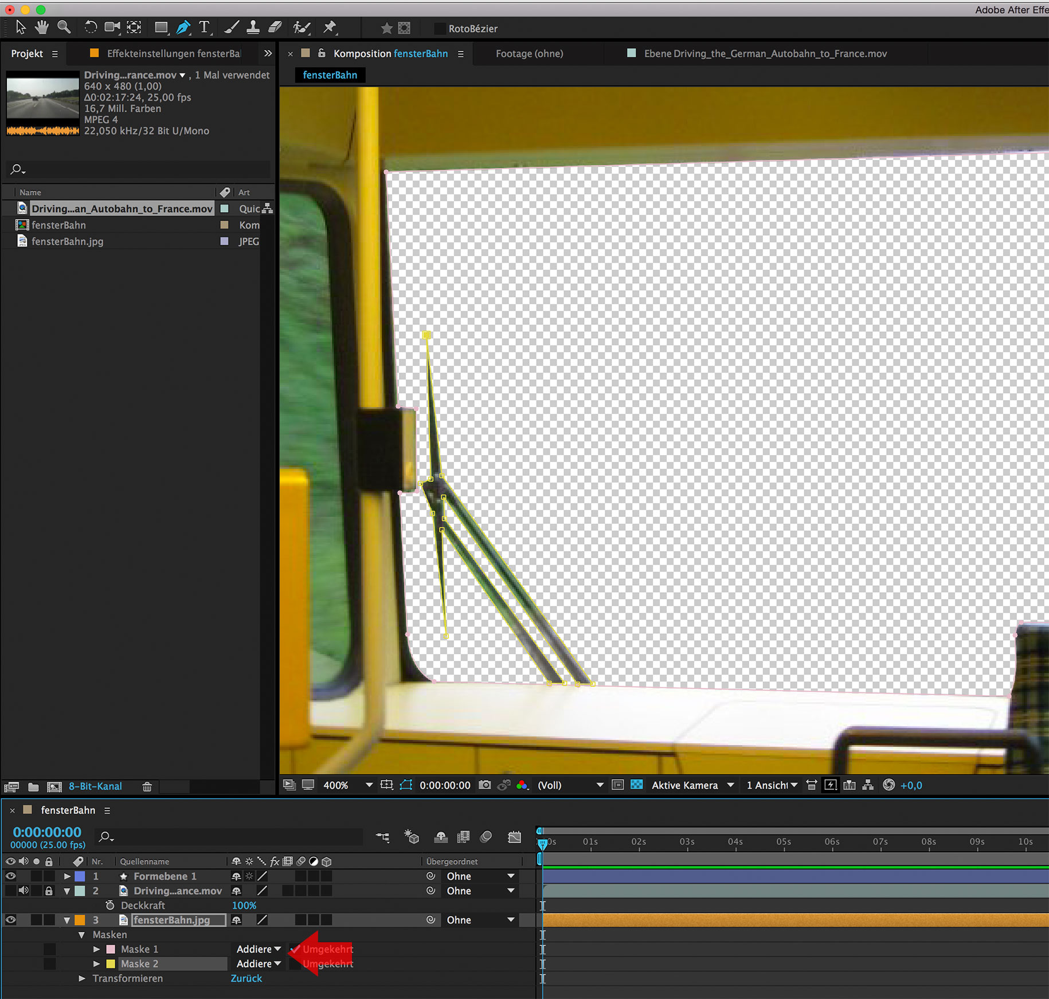
Task: Select the Hand tool
Action: [41, 27]
